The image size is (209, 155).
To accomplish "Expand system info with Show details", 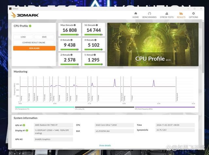I will 105,146.
